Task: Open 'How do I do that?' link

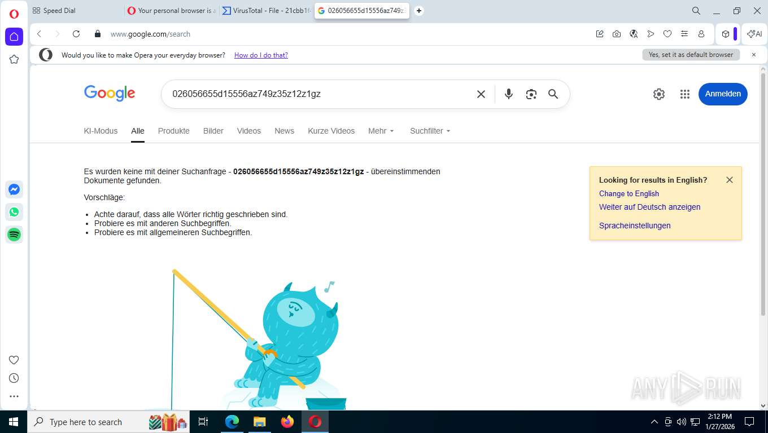Action: pos(261,55)
